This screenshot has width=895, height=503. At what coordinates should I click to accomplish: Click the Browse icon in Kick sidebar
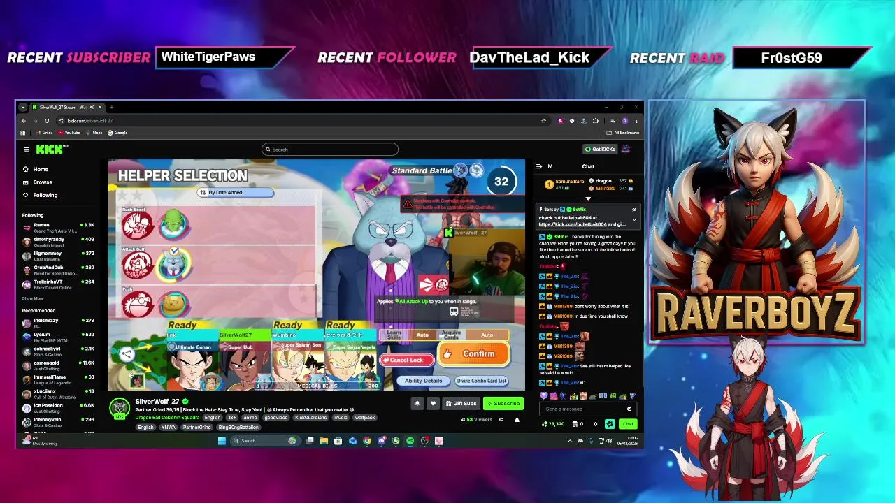click(26, 182)
